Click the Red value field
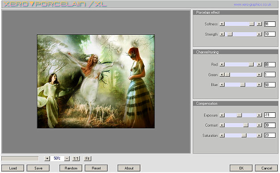 [270, 64]
